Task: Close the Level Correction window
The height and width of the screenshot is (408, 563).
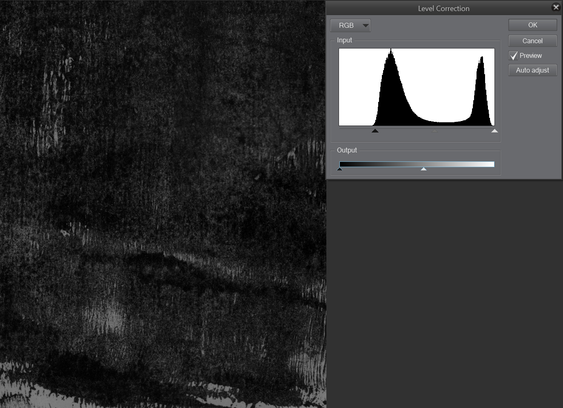Action: coord(556,7)
